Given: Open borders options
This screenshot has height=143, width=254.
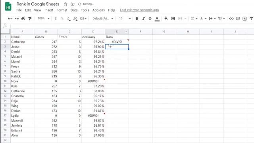Looking at the screenshot, I should coord(173,19).
